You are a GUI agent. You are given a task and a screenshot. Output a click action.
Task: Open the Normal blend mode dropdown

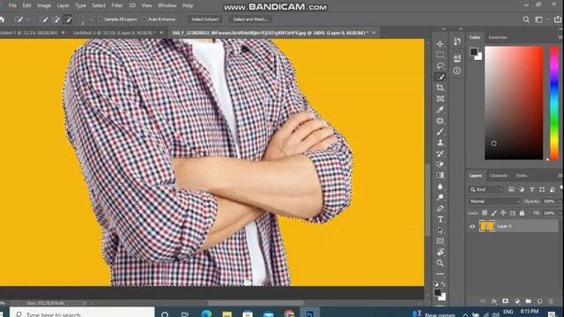coord(494,202)
